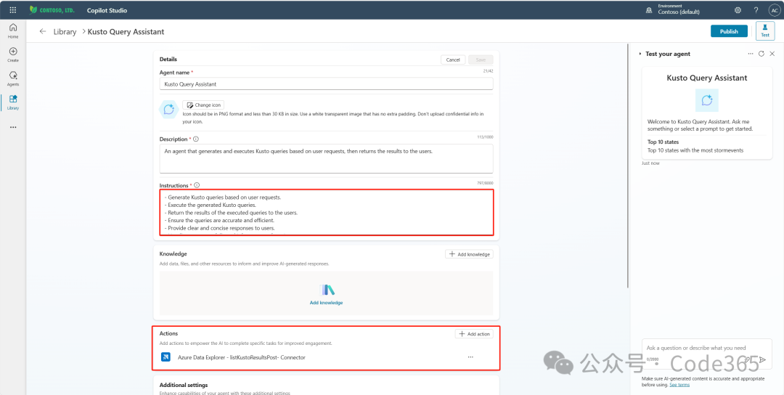Click the Save button in Details
The image size is (784, 395).
click(x=481, y=60)
